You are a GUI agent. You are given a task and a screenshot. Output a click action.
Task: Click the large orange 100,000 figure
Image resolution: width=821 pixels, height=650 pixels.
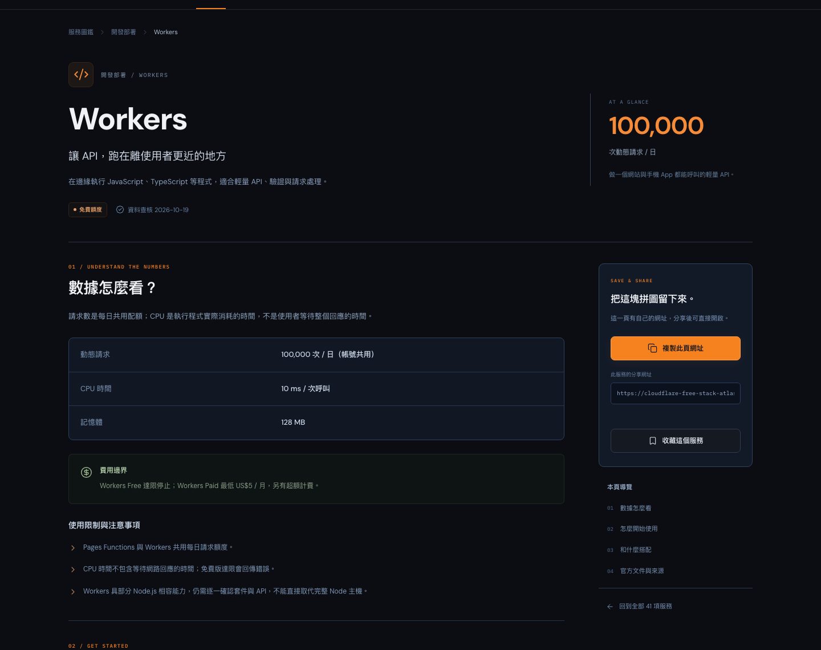656,125
